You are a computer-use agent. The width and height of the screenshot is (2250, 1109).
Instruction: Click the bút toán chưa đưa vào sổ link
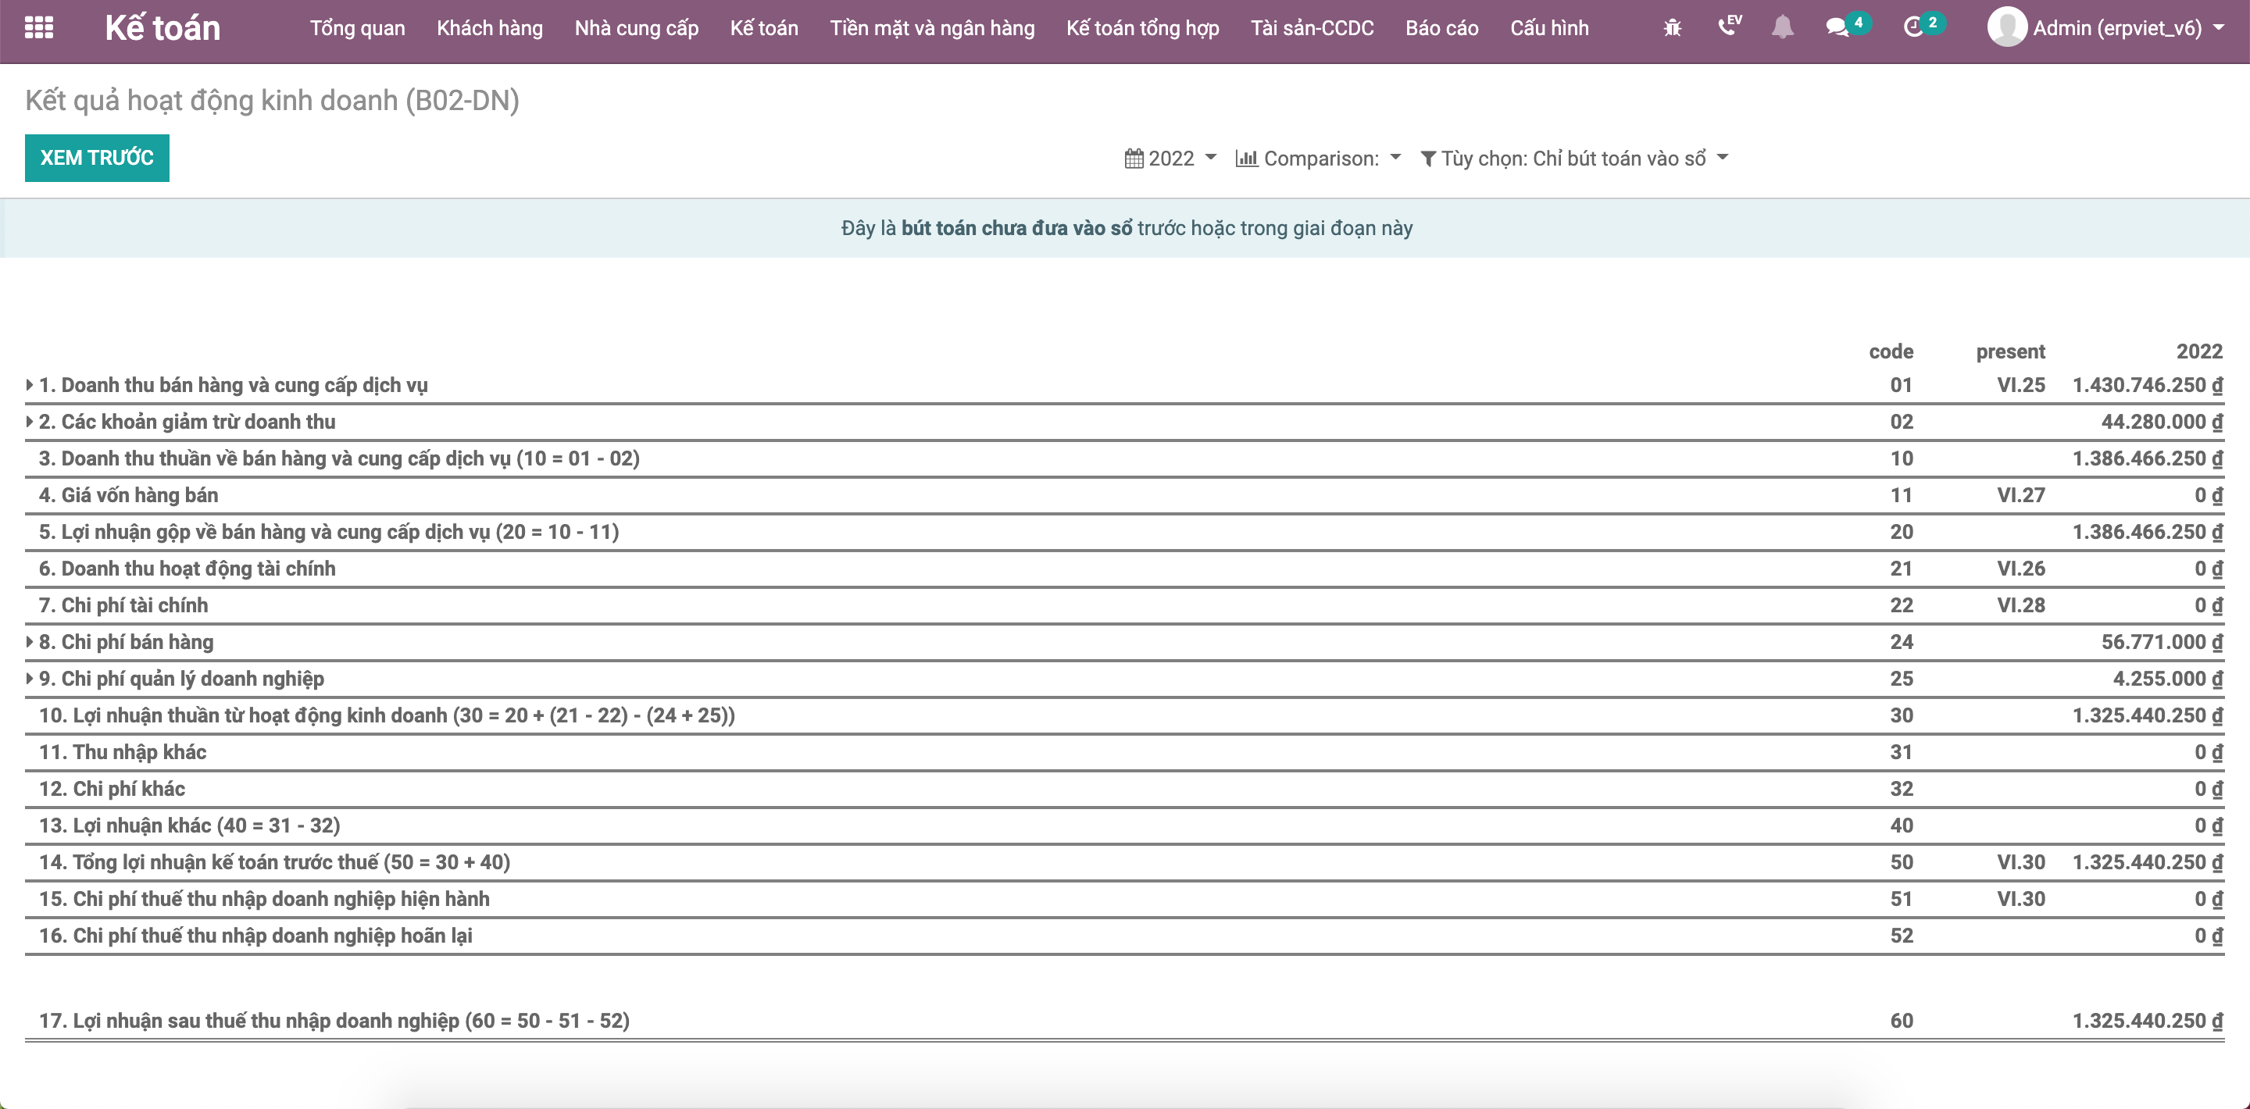[1016, 228]
